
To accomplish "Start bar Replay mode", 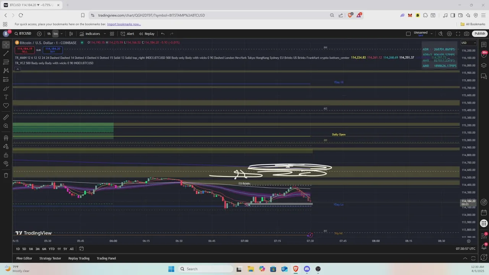I will [x=147, y=34].
